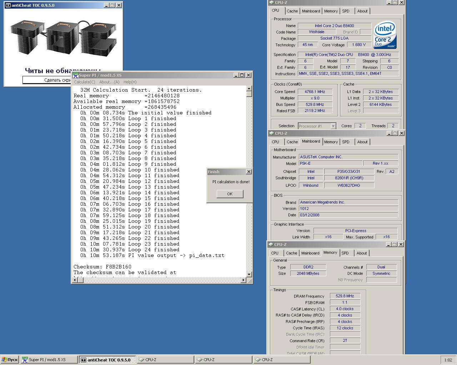Click the Memory Size value 2048 MBytes

click(x=308, y=273)
